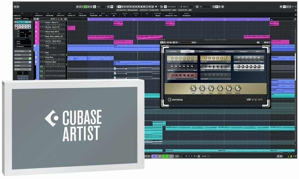Select the Draw pencil tool
Image resolution: width=299 pixels, height=179 pixels.
[x=125, y=7]
